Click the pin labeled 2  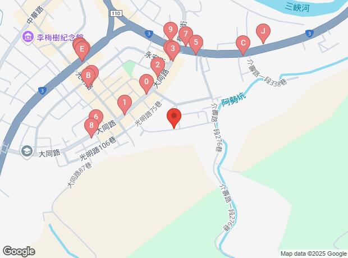pos(158,65)
